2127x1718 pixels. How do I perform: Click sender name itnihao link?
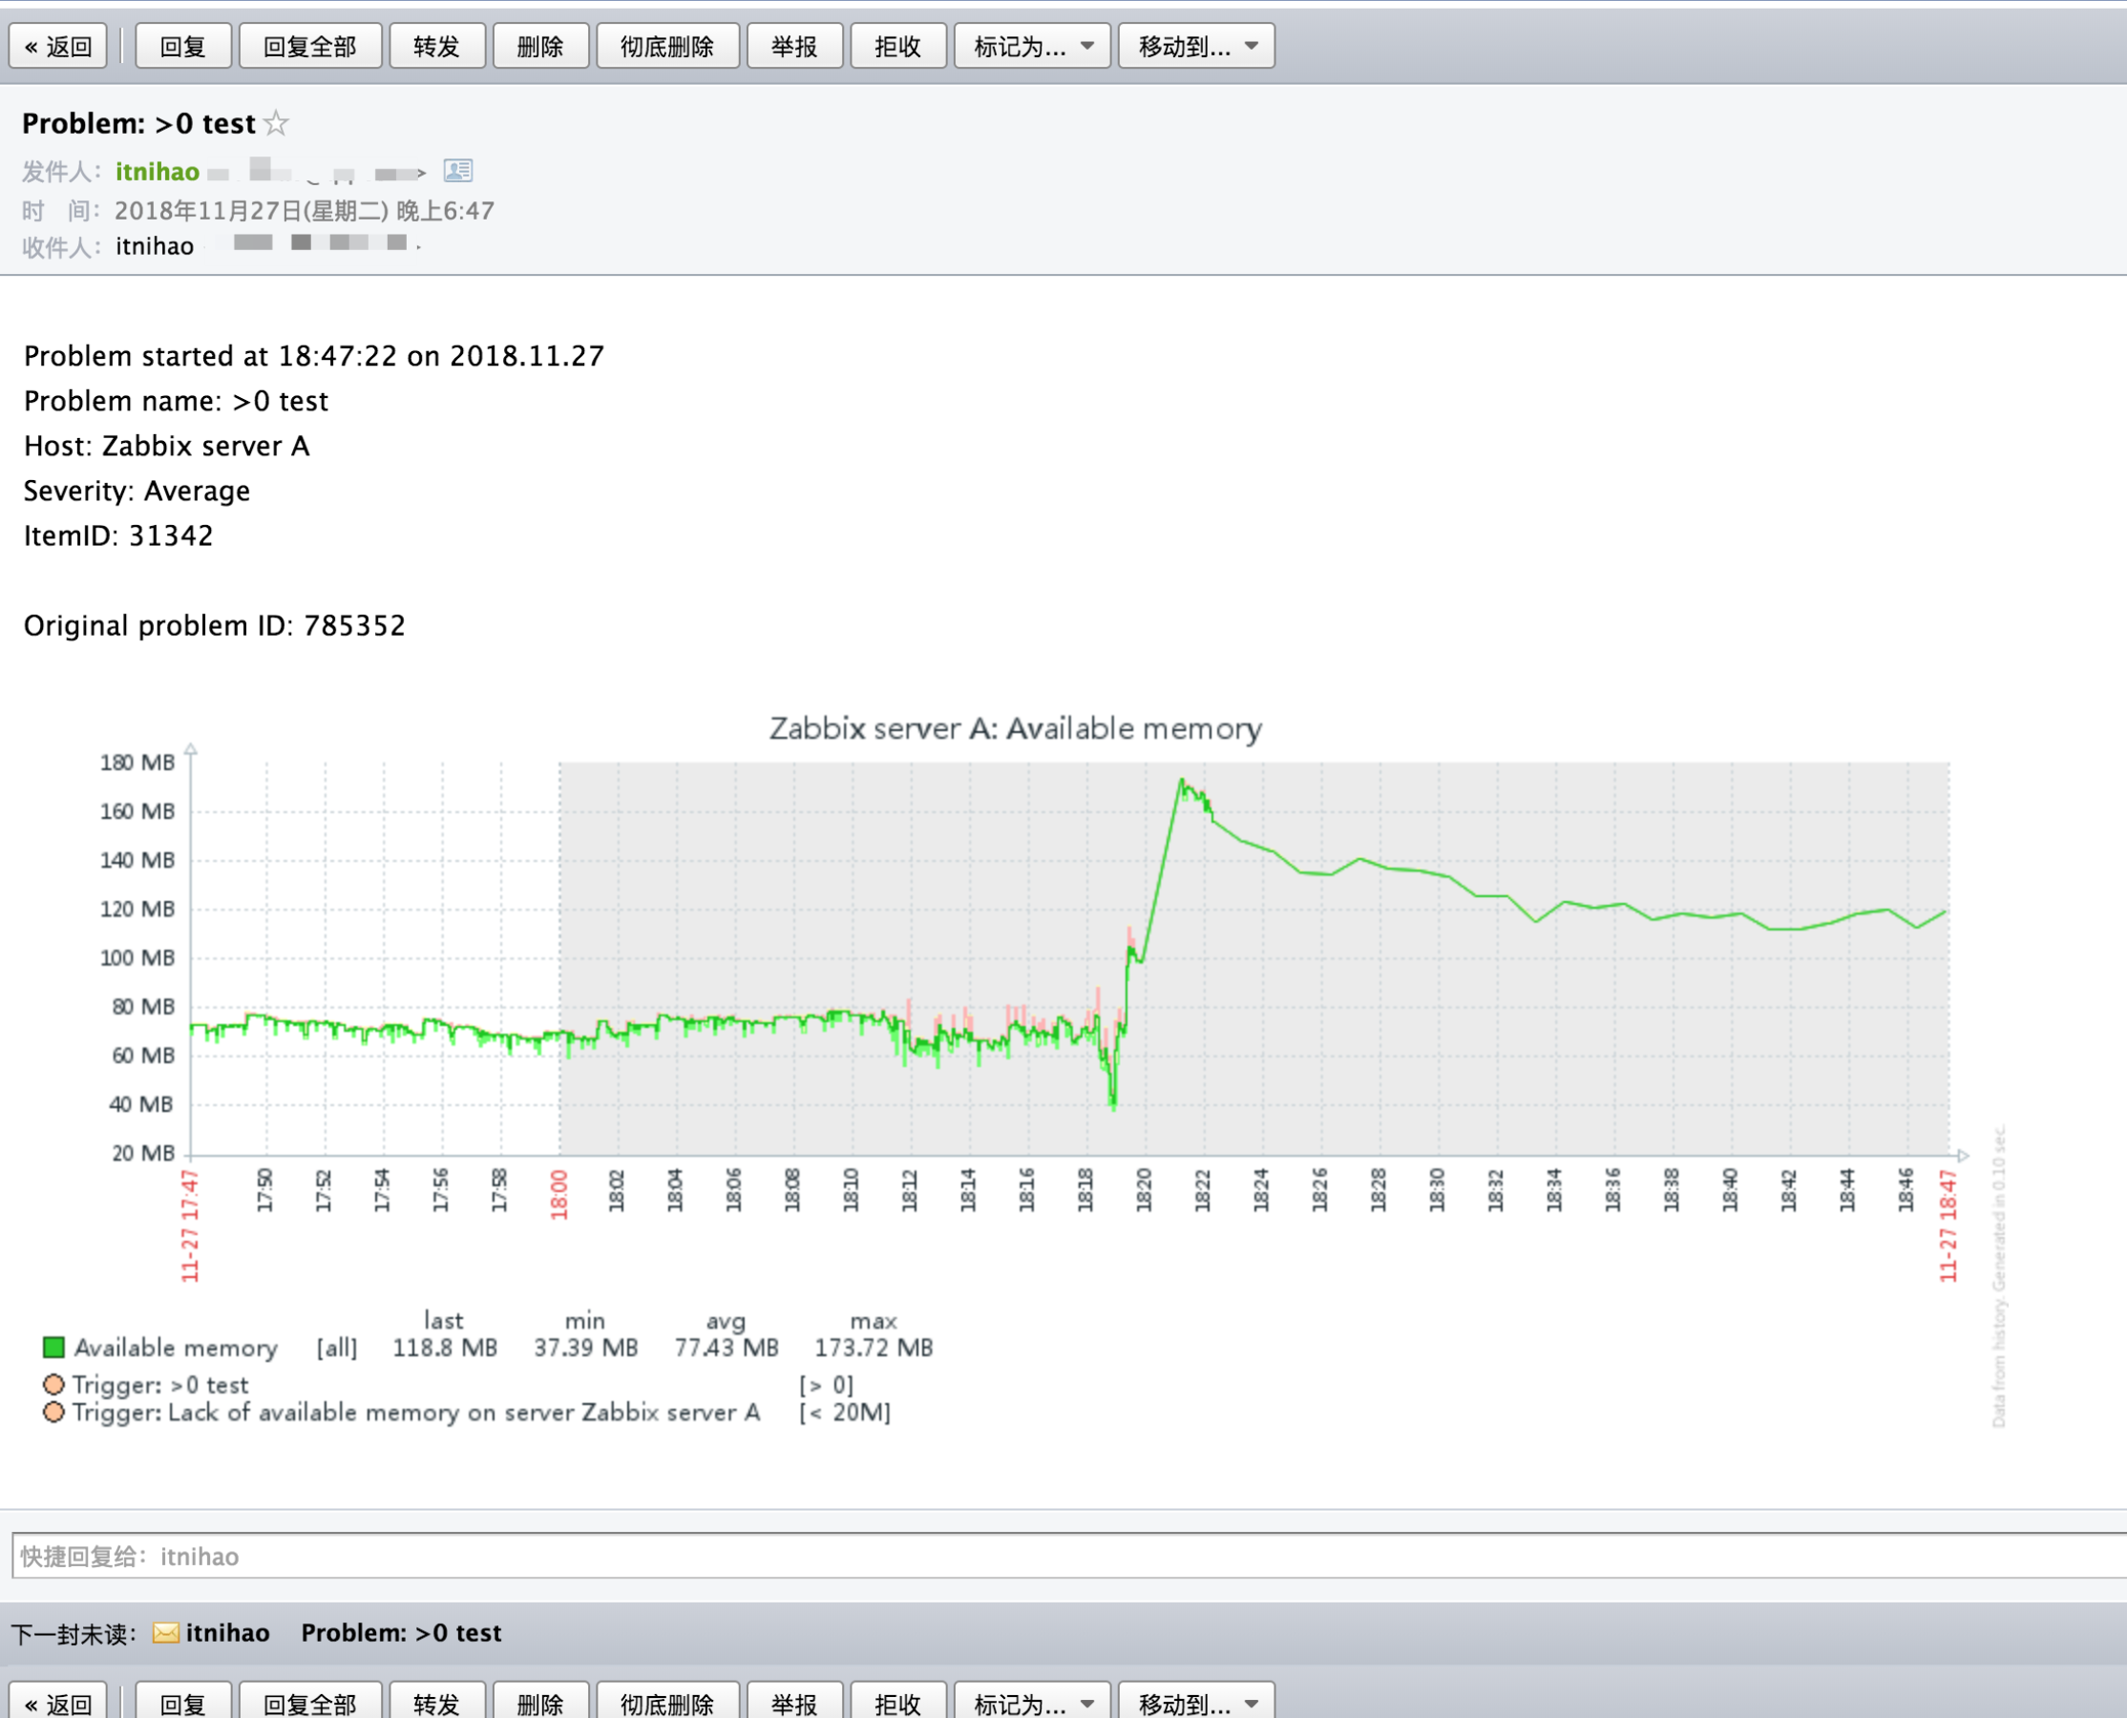click(158, 171)
